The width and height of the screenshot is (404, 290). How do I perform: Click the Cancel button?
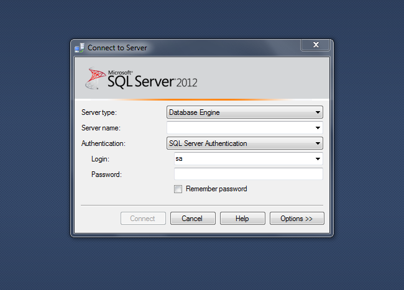tap(193, 219)
